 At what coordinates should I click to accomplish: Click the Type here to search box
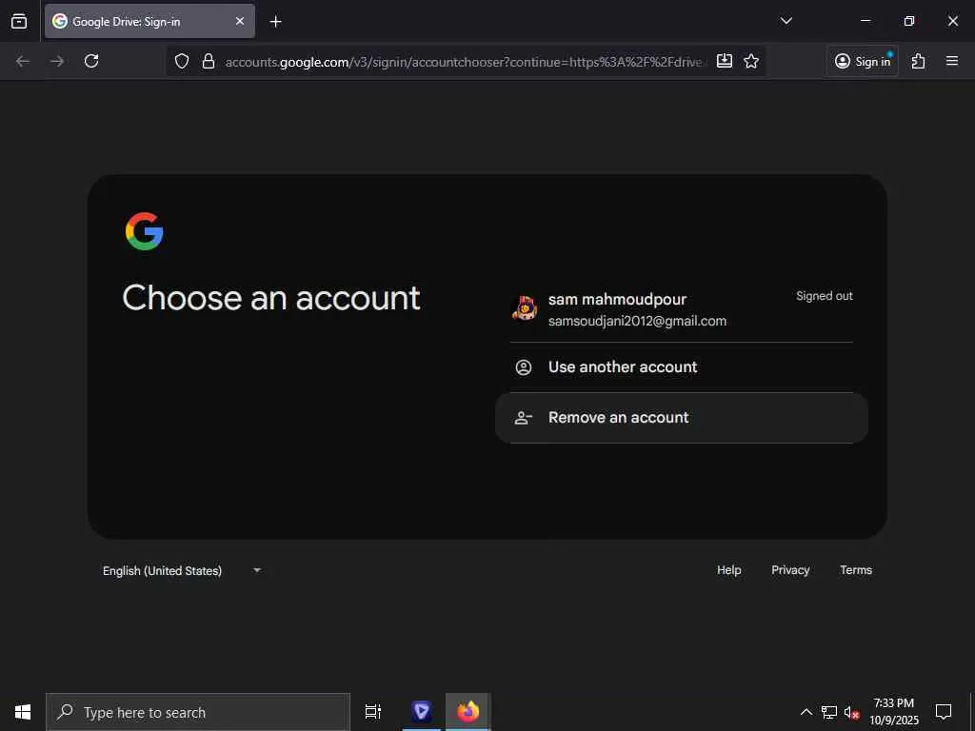coord(198,712)
